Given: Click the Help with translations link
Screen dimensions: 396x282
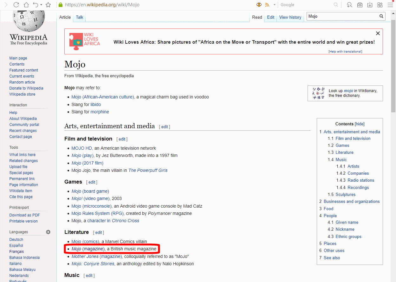Looking at the screenshot, I should click(345, 52).
